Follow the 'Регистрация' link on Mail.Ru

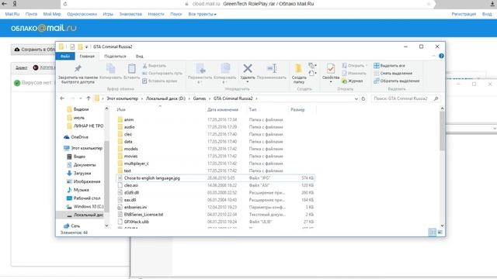click(x=464, y=14)
